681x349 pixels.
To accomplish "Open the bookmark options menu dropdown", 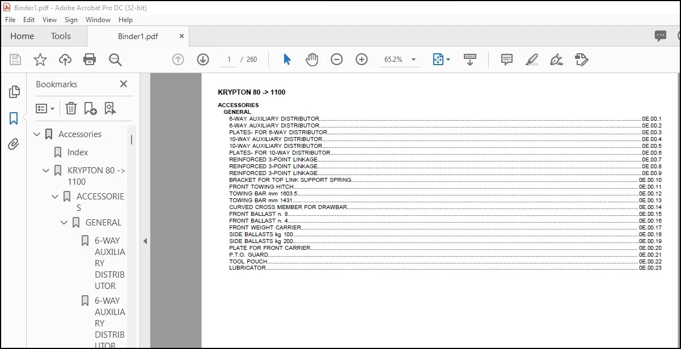I will tap(45, 108).
